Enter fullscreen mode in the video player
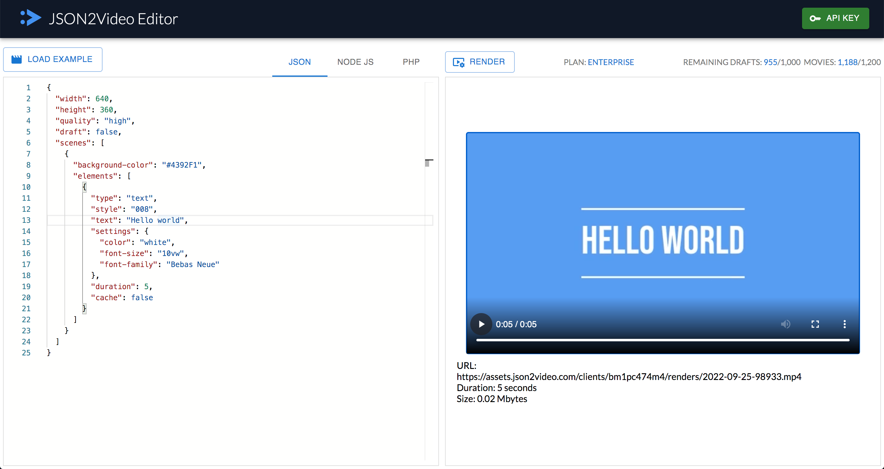Viewport: 884px width, 469px height. 815,324
